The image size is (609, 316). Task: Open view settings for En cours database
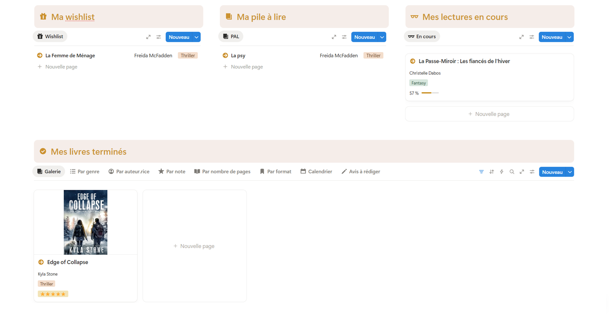(x=532, y=37)
